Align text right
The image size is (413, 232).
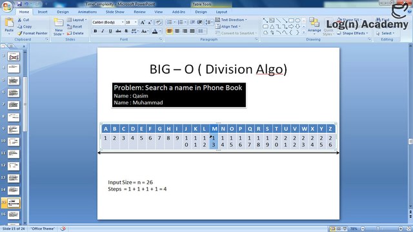185,32
